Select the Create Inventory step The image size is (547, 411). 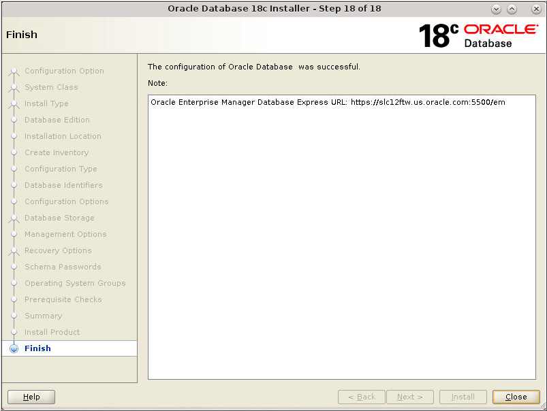tap(57, 152)
